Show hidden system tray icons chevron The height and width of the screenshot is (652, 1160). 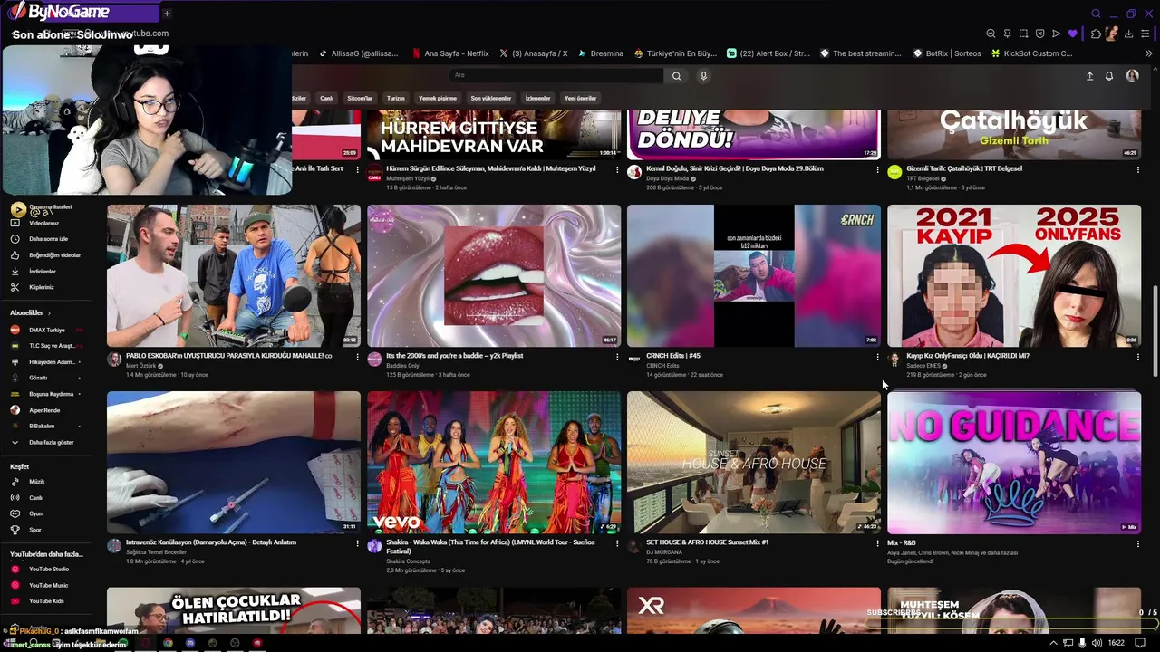1052,643
